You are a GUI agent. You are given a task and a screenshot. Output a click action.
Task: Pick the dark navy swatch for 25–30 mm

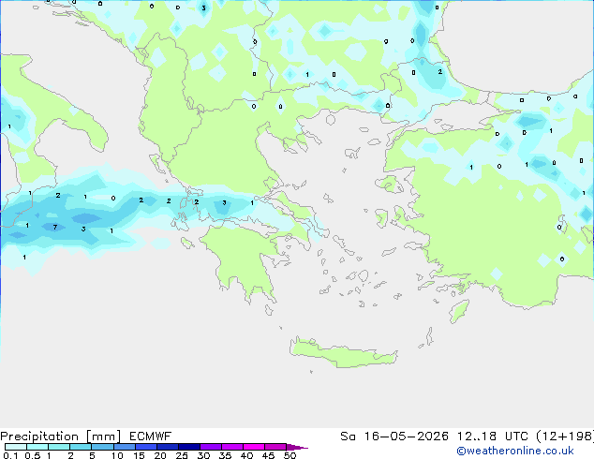point(189,447)
